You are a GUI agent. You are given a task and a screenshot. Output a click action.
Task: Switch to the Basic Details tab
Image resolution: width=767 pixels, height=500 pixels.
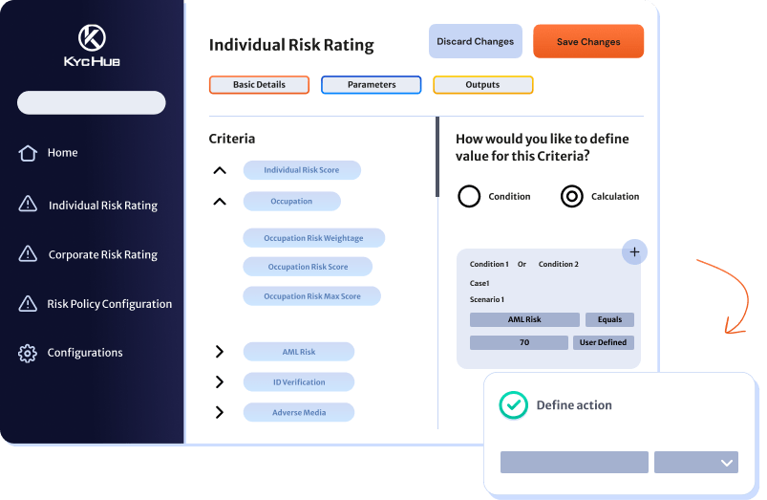tap(259, 85)
